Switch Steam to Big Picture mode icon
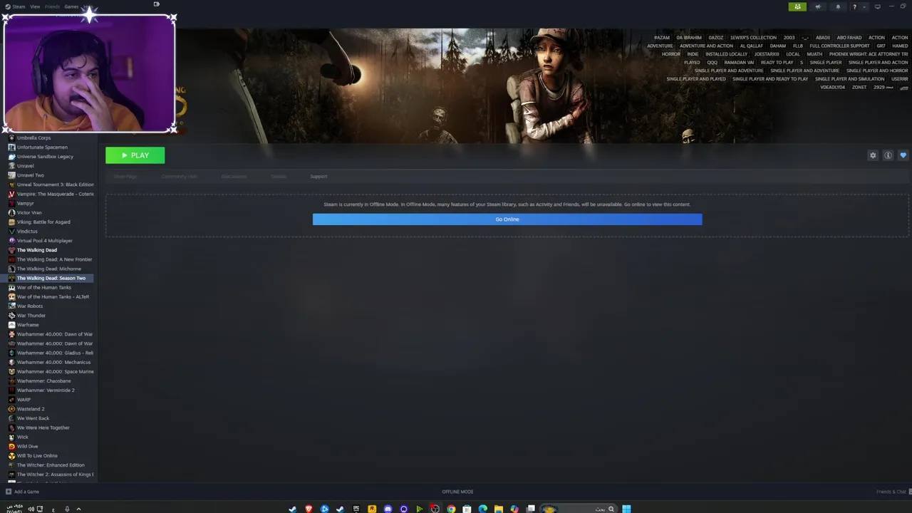The image size is (912, 513). click(878, 6)
